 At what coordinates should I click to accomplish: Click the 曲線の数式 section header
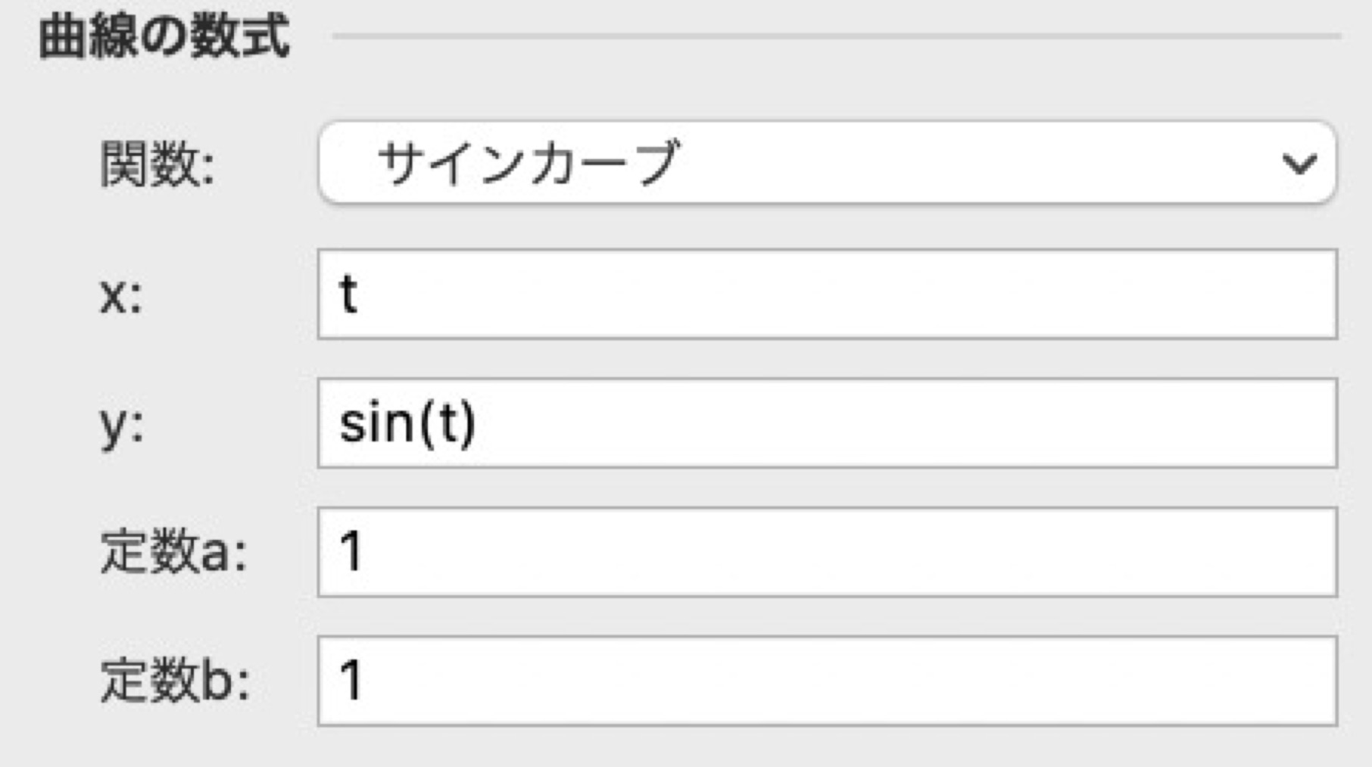[x=164, y=36]
